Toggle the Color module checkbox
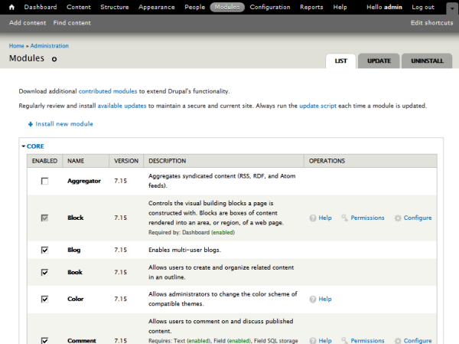The width and height of the screenshot is (459, 344). tap(44, 299)
